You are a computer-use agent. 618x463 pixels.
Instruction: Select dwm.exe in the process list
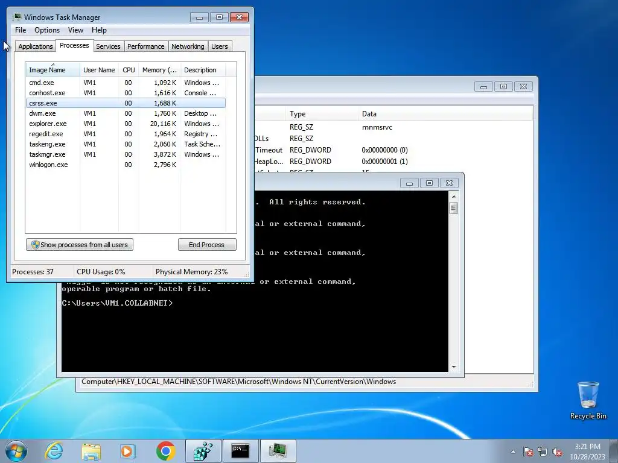(126, 113)
